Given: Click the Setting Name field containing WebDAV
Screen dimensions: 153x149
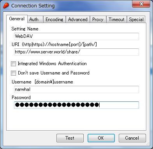Looking at the screenshot, I should tap(76, 36).
